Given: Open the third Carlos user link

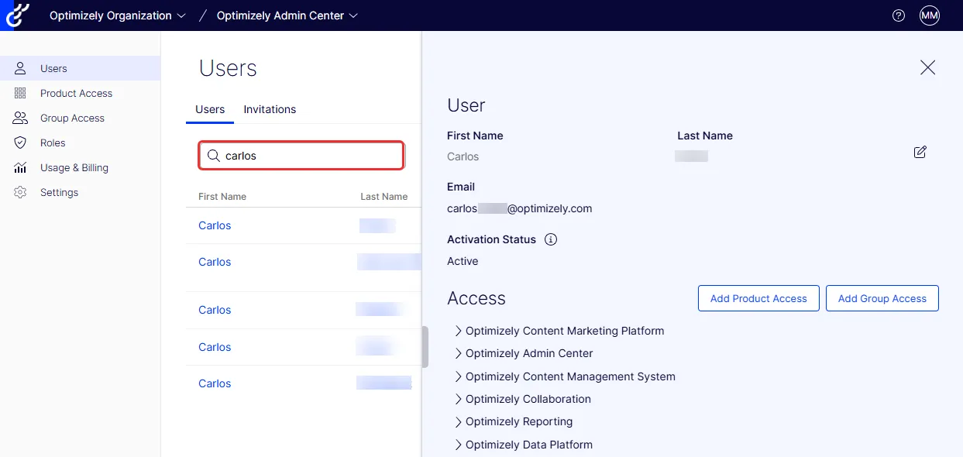Looking at the screenshot, I should coord(215,310).
